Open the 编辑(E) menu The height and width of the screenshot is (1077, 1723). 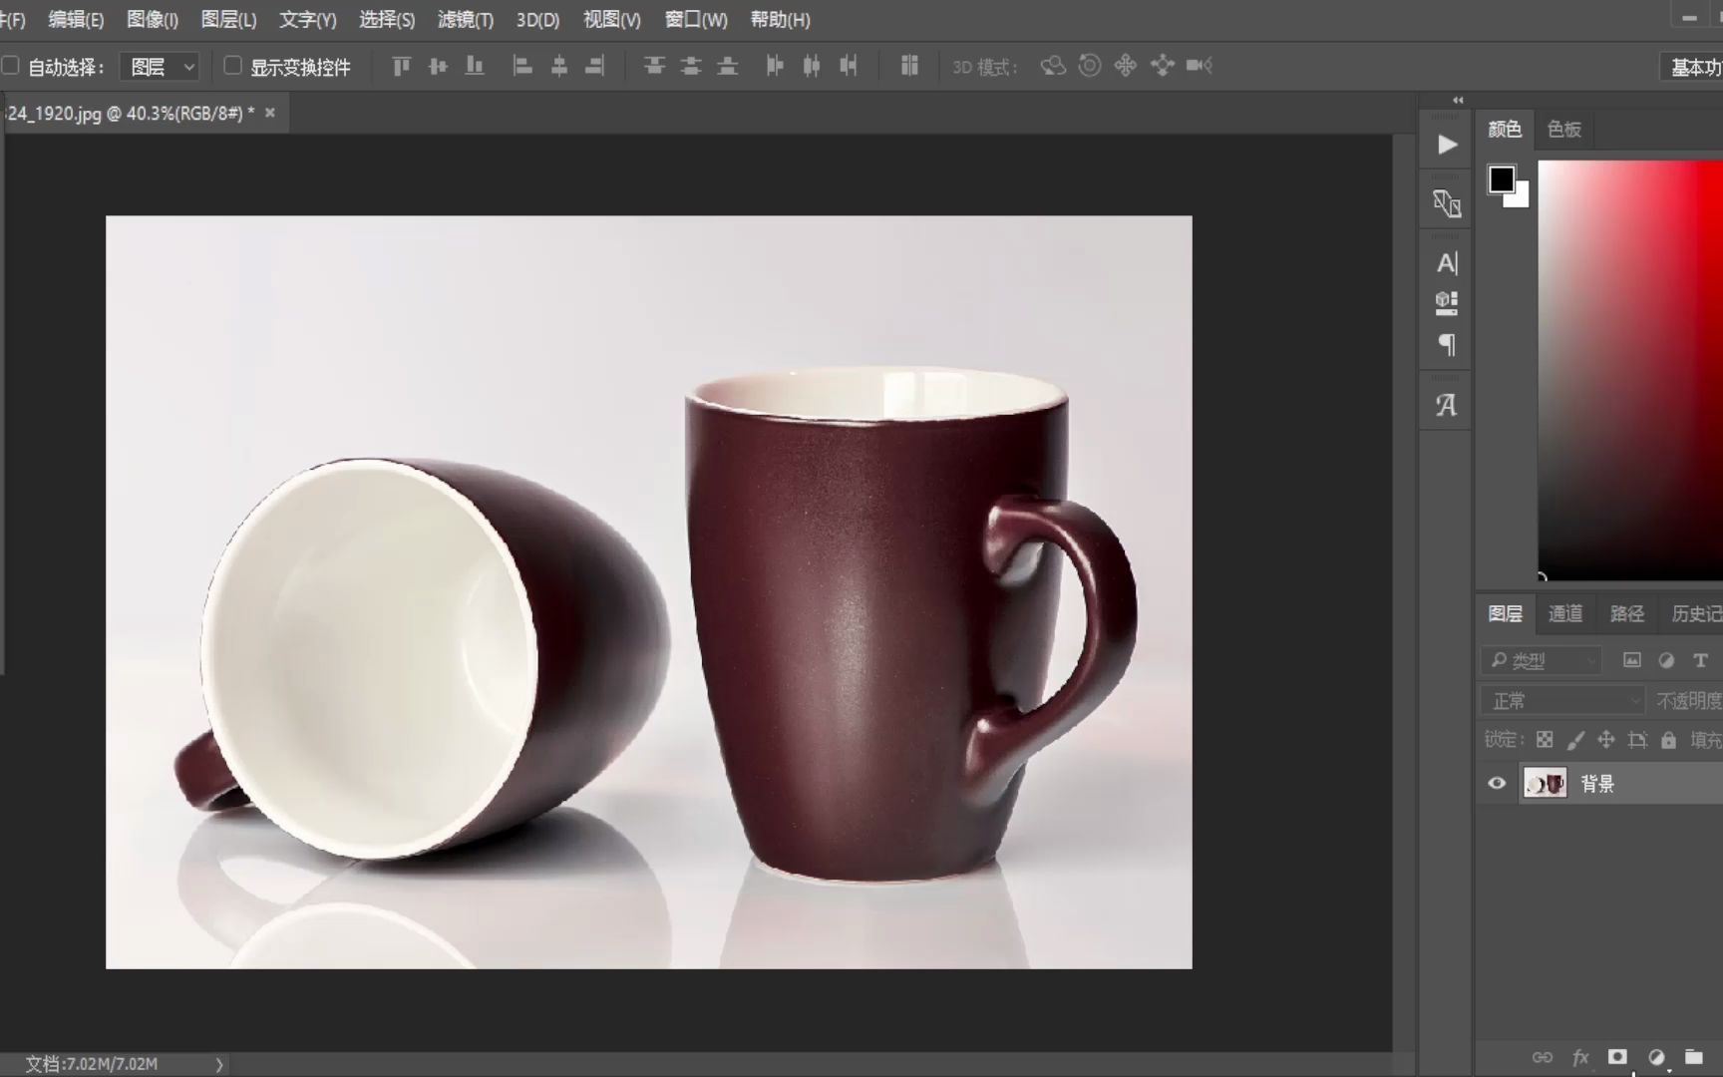(76, 19)
